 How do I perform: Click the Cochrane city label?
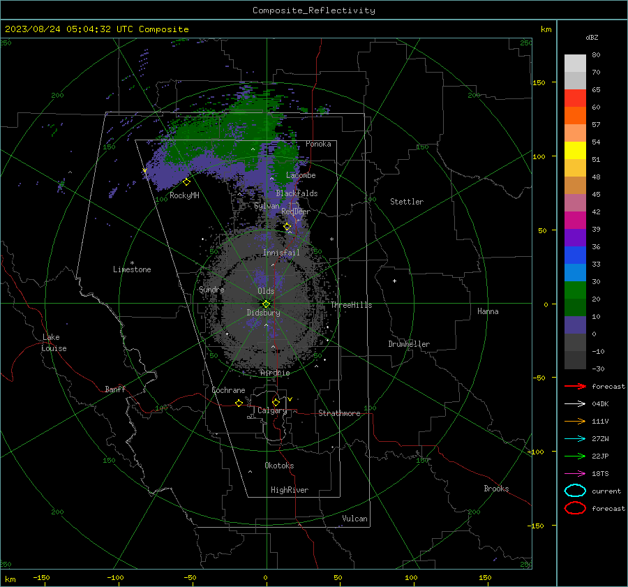[228, 390]
